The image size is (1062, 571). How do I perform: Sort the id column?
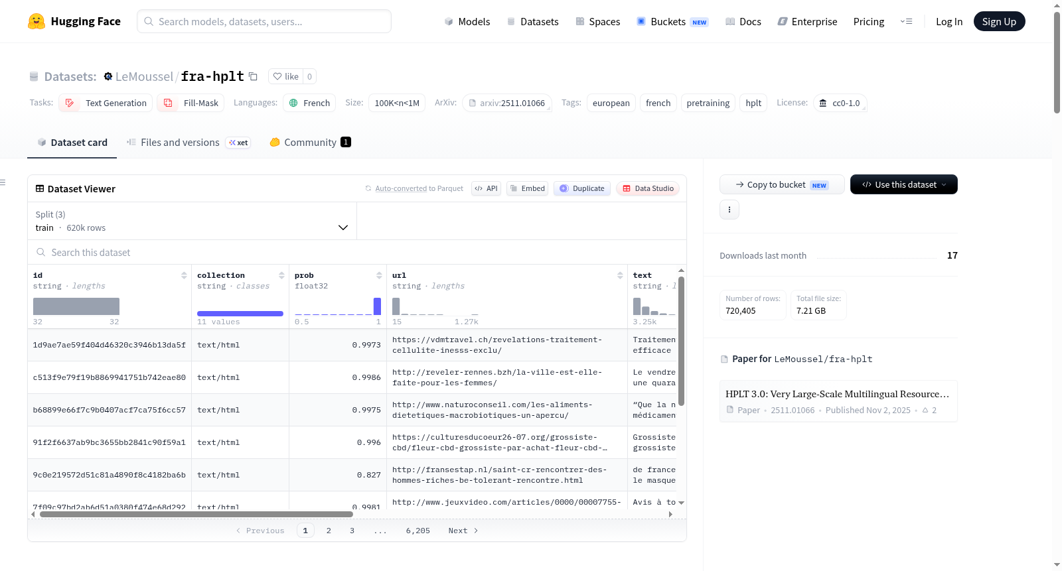[184, 275]
